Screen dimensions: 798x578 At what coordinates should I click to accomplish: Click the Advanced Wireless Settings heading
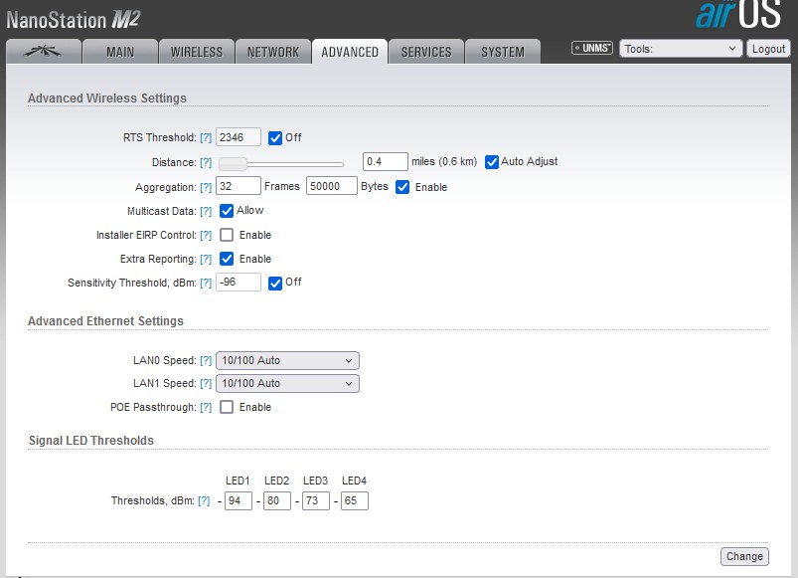tap(107, 97)
